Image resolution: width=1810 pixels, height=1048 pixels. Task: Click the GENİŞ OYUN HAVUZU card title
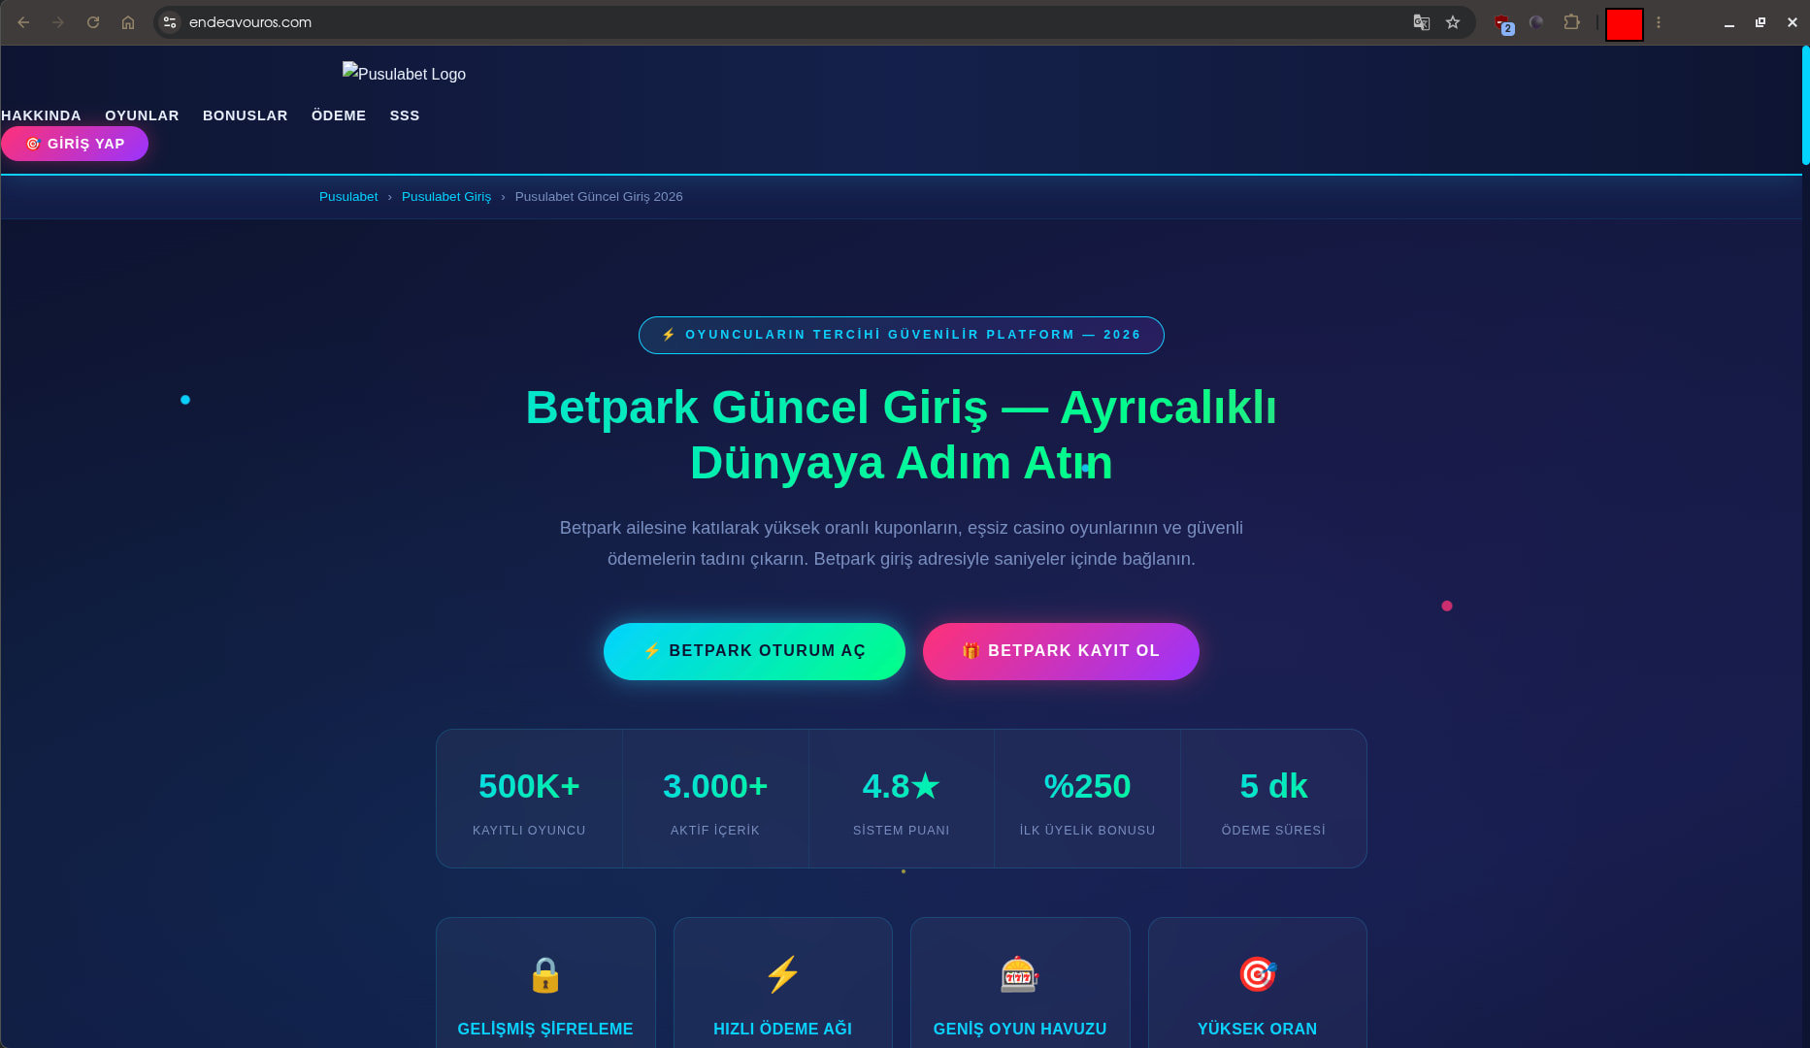tap(1020, 1029)
